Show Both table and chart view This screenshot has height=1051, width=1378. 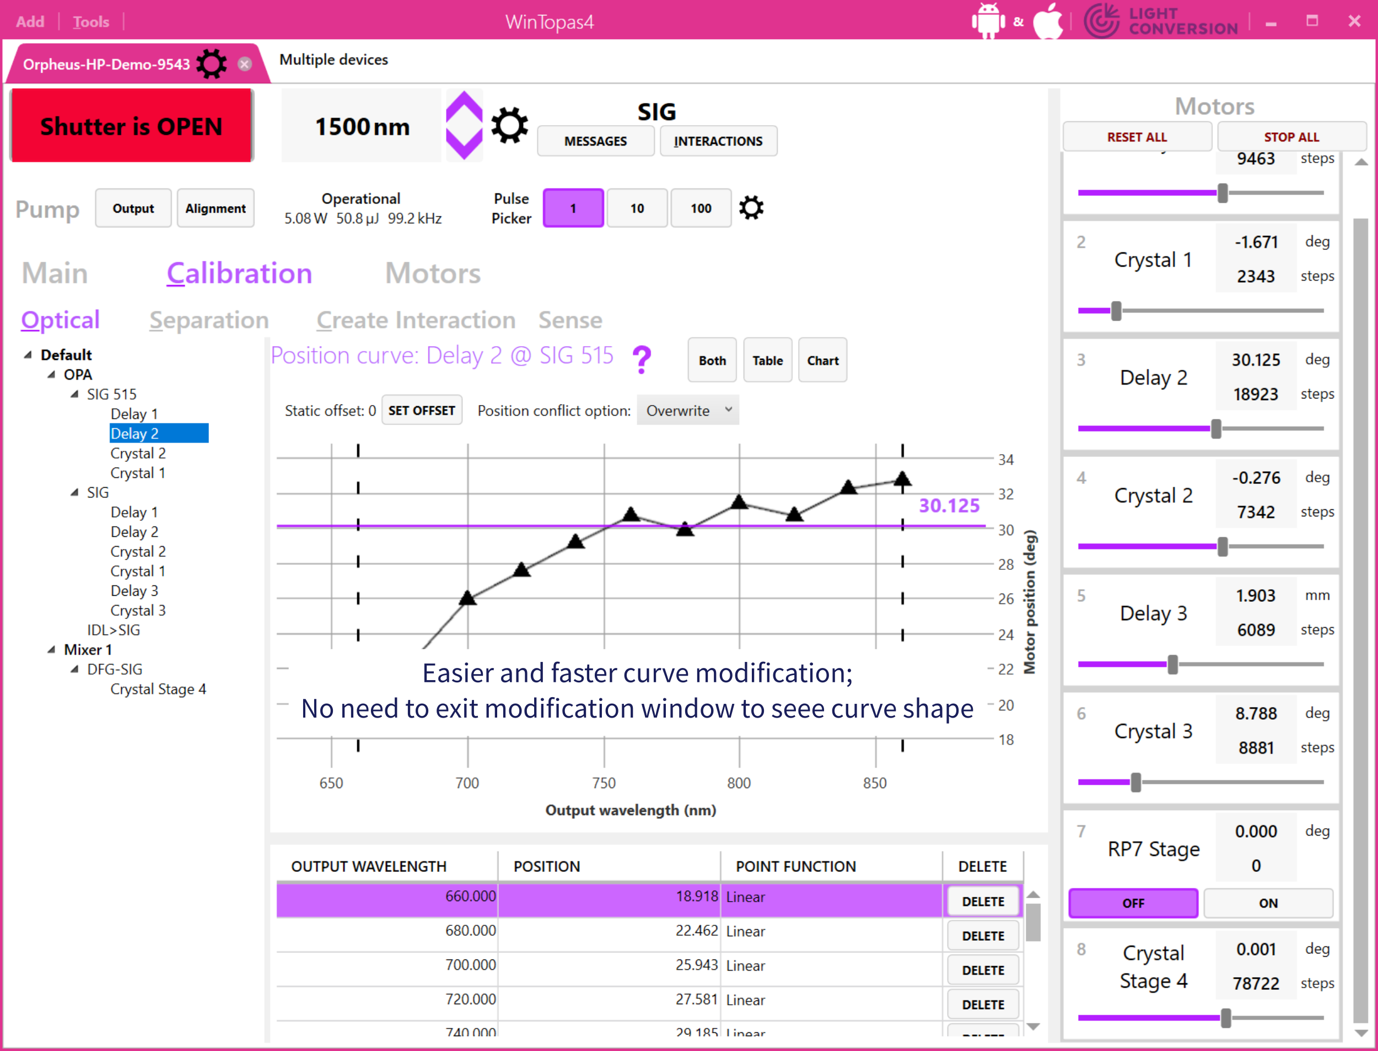tap(712, 360)
